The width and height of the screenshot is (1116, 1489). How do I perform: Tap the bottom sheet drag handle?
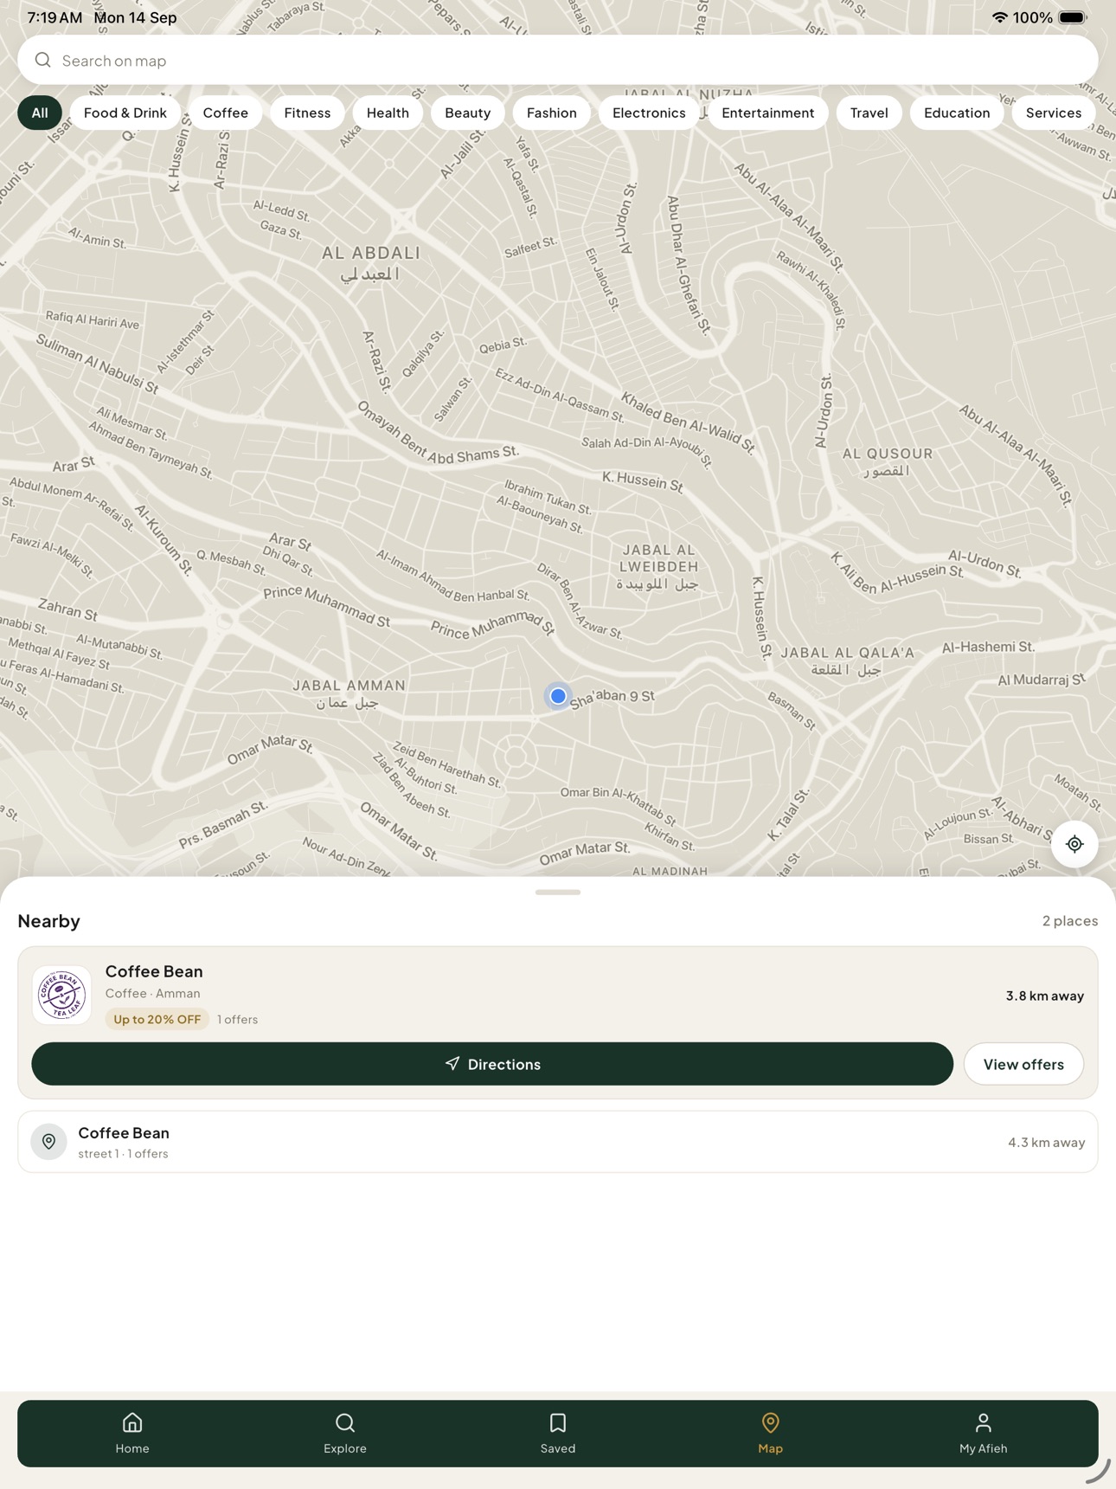[x=558, y=892]
